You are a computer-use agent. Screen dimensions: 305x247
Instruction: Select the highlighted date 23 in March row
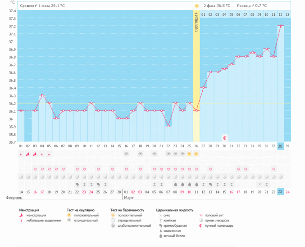pos(280,192)
